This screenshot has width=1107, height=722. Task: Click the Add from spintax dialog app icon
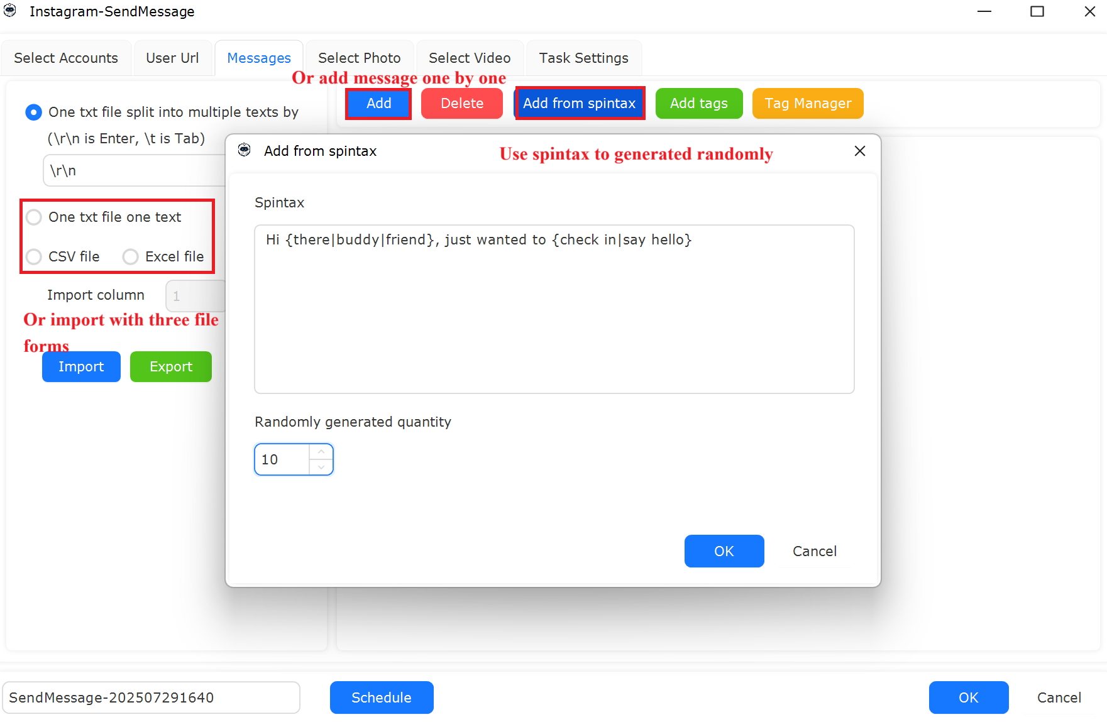(x=245, y=150)
